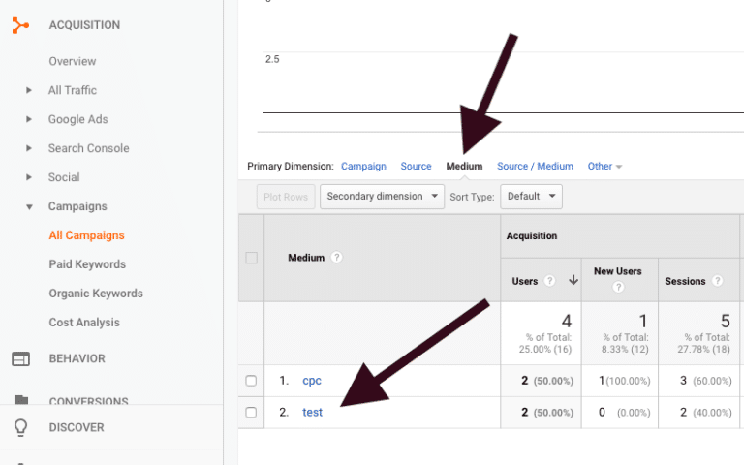Image resolution: width=744 pixels, height=465 pixels.
Task: Click test row Sessions 2 (40.00%)
Action: (705, 413)
